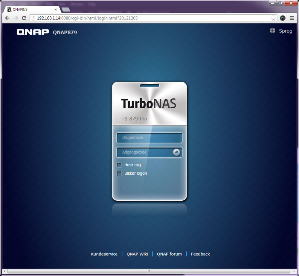Click the browser back arrow
The image size is (299, 276).
click(7, 18)
